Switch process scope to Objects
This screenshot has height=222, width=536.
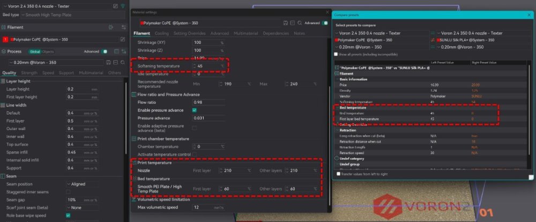coord(48,52)
